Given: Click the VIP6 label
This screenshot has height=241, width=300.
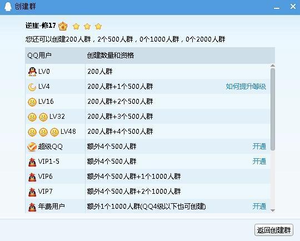Looking at the screenshot, I should click(x=45, y=177).
